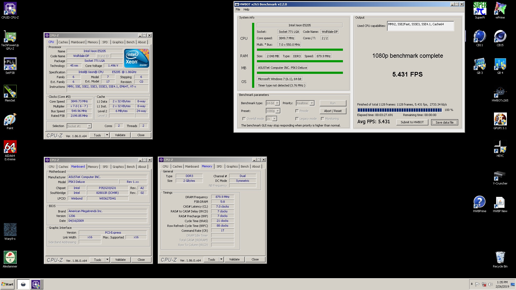Open the Socket #1 selection dropdown

89,126
